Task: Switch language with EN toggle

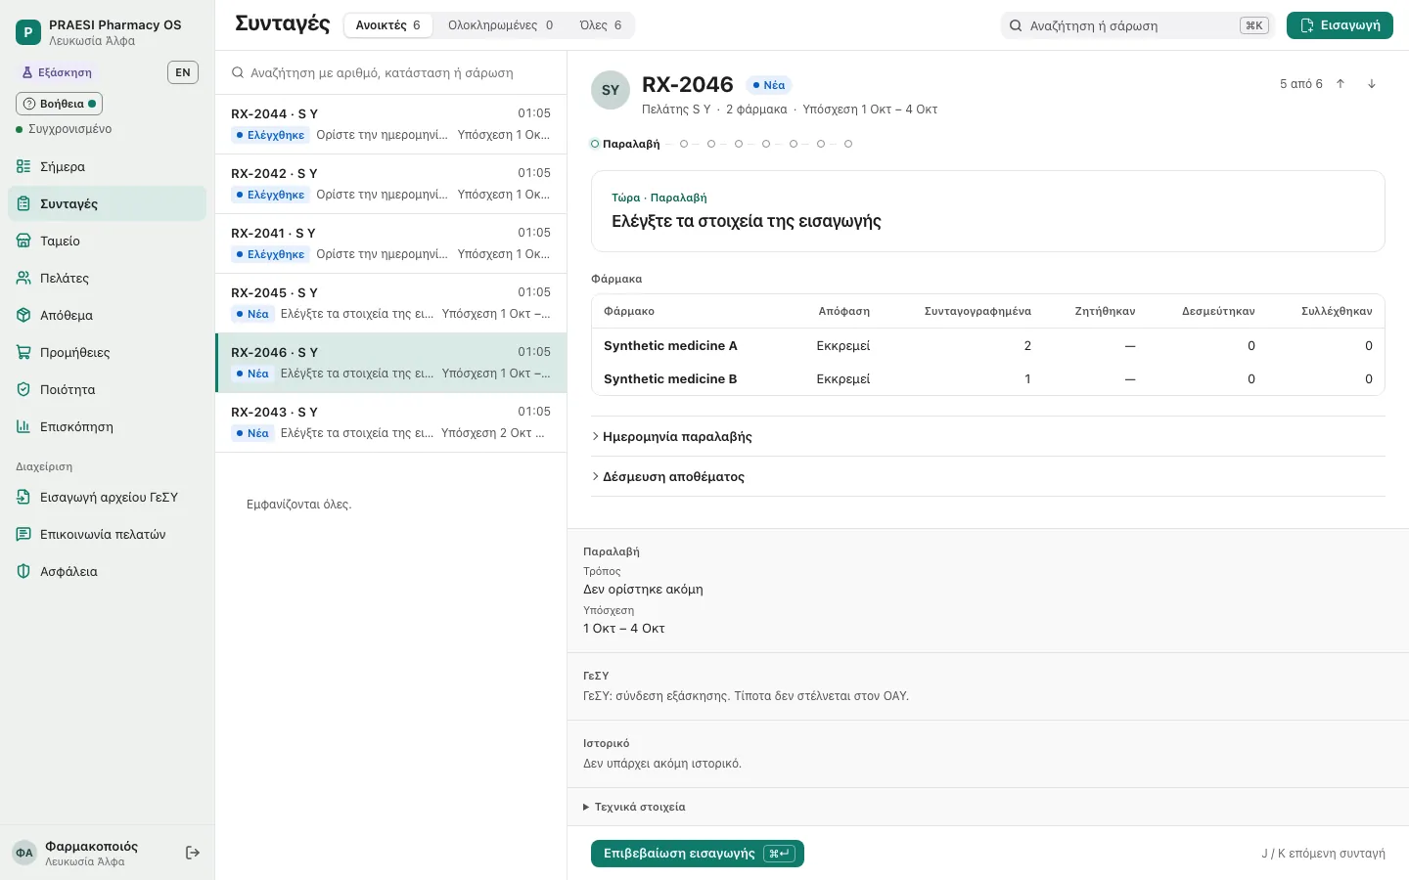Action: click(183, 72)
